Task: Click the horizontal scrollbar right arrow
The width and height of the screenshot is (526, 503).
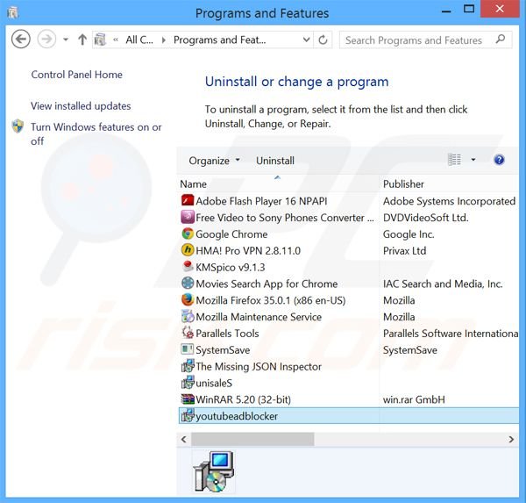Action: coord(511,439)
